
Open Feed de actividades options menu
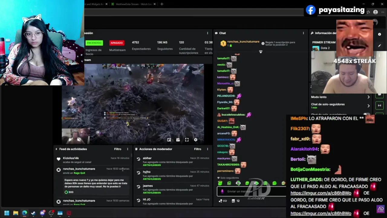(x=128, y=149)
